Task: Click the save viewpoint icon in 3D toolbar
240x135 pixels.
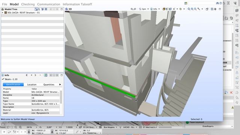Action: [212, 9]
